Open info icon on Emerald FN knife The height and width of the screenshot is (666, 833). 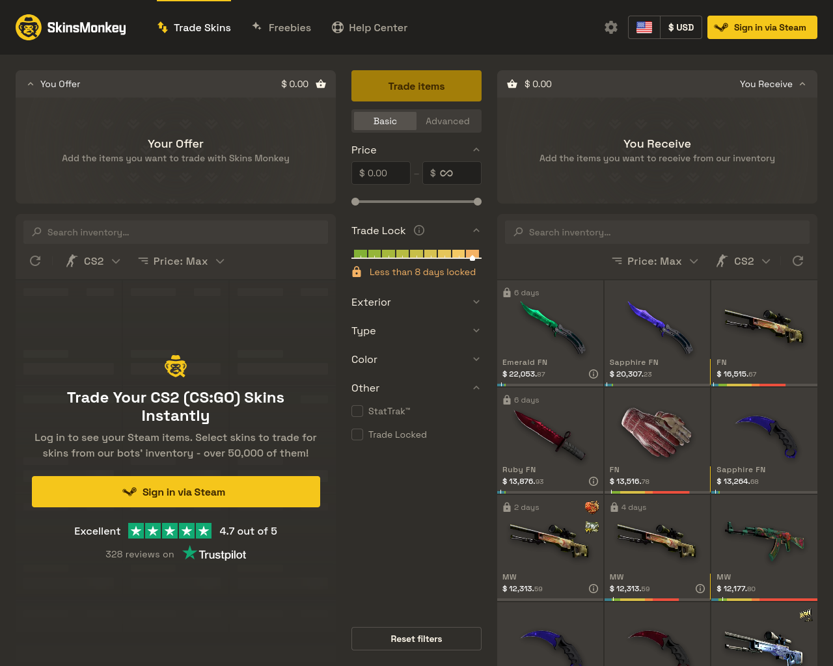click(594, 373)
